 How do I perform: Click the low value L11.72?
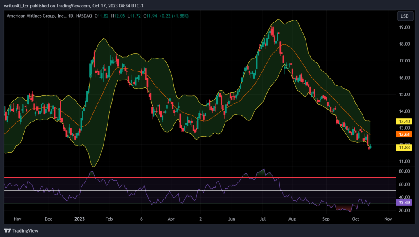point(134,16)
